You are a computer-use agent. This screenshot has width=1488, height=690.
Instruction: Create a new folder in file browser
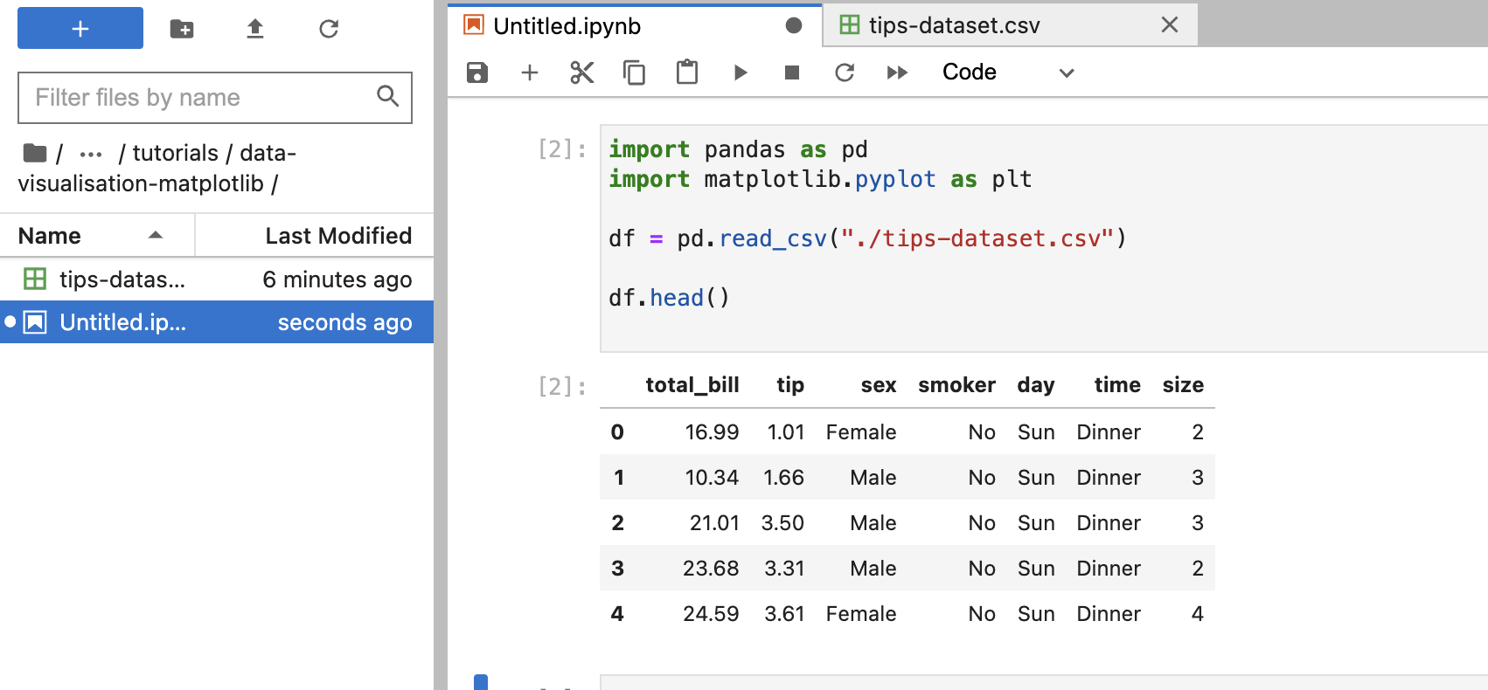tap(182, 29)
